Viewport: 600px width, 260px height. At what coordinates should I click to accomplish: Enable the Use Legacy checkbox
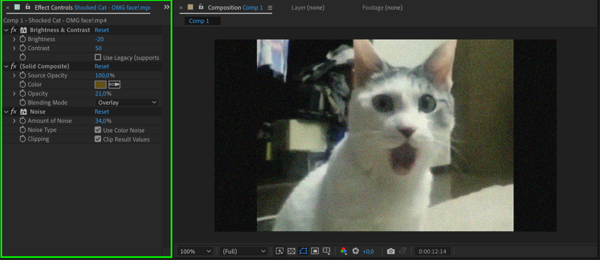(x=98, y=57)
